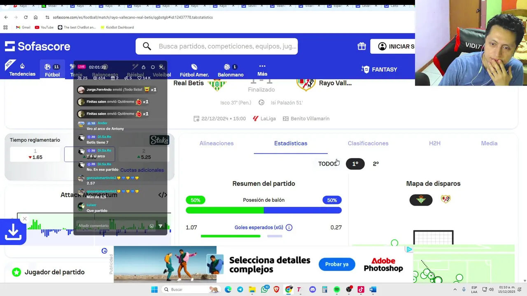Click the xG info icon
Viewport: 527px width, 296px height.
289,227
